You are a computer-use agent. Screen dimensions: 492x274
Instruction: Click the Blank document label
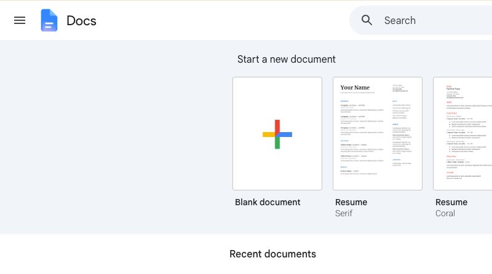tap(268, 202)
